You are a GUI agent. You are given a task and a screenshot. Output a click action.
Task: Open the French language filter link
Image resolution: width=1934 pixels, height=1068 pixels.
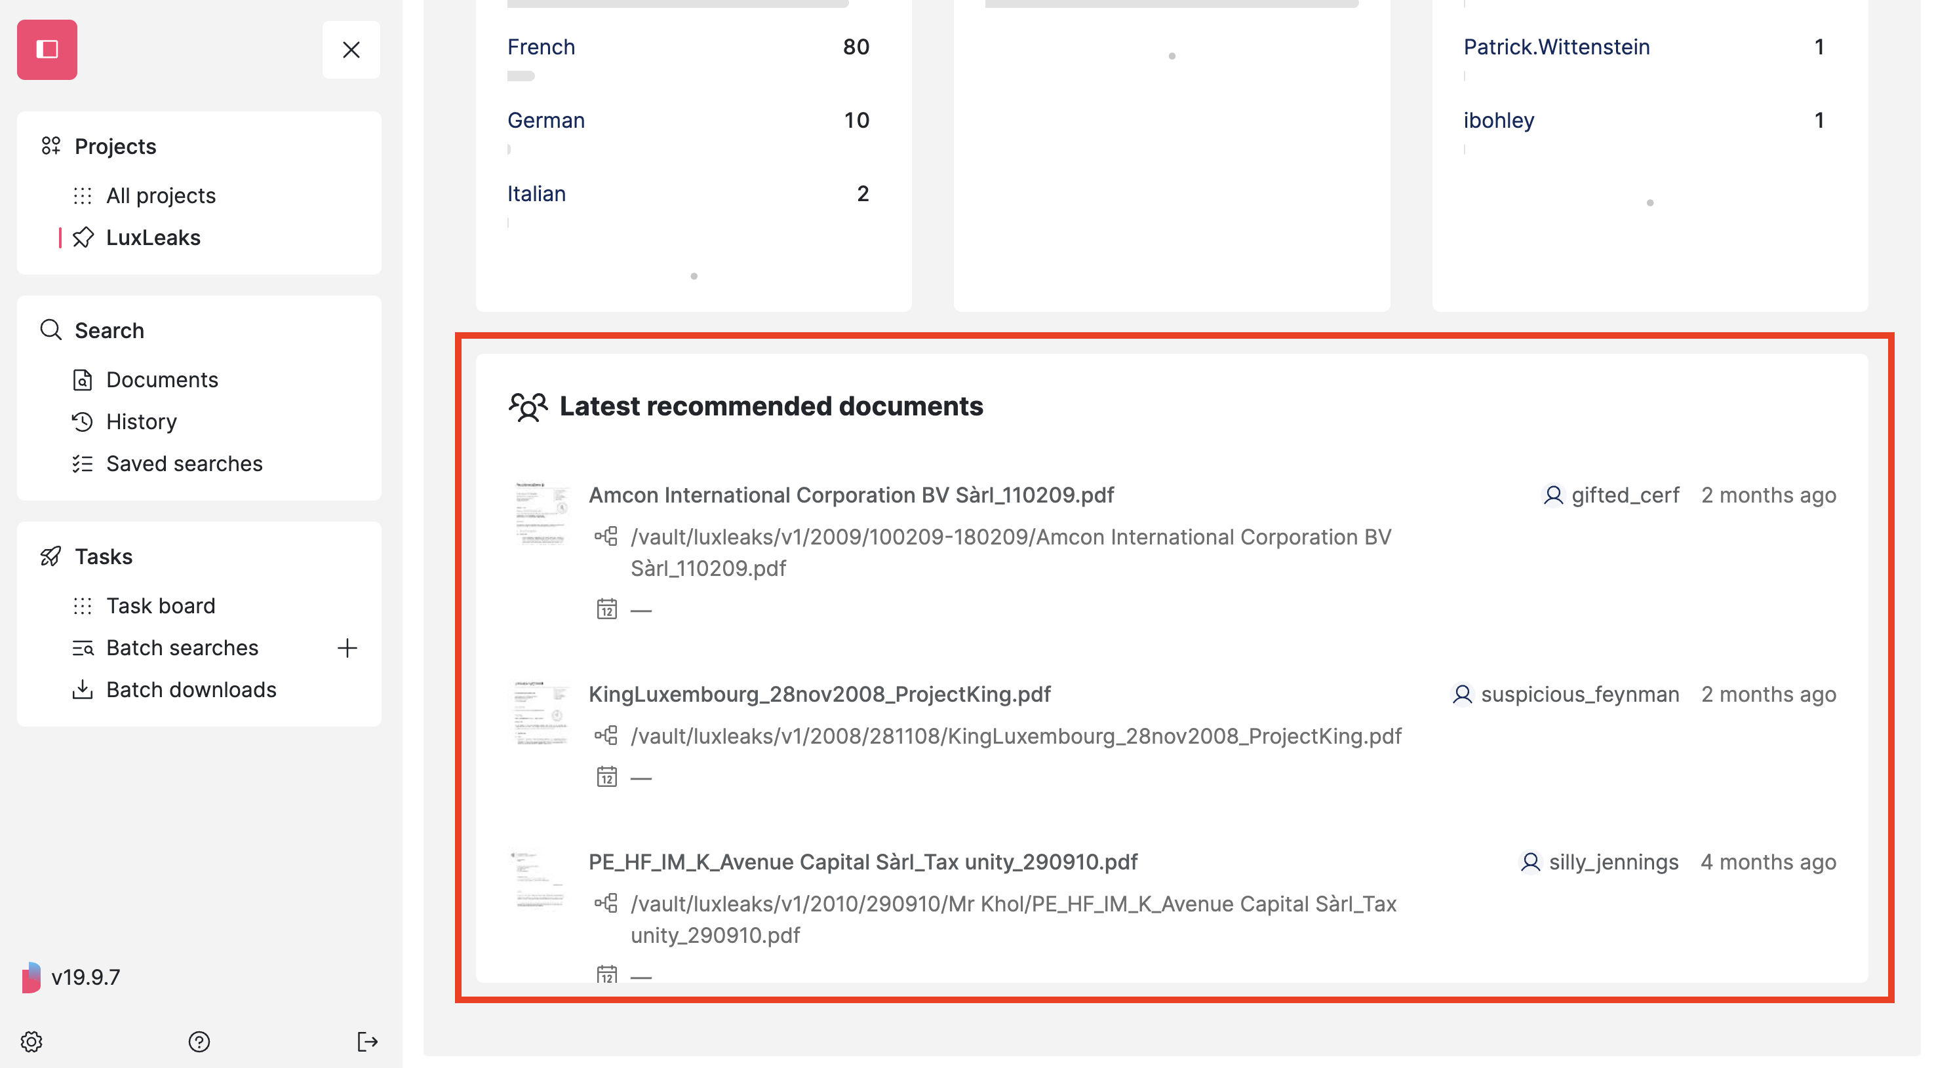(541, 47)
